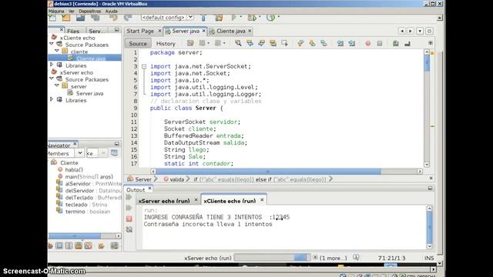Click the (1 more...) link in status bar
Screen dimensions: 493x277
333,258
